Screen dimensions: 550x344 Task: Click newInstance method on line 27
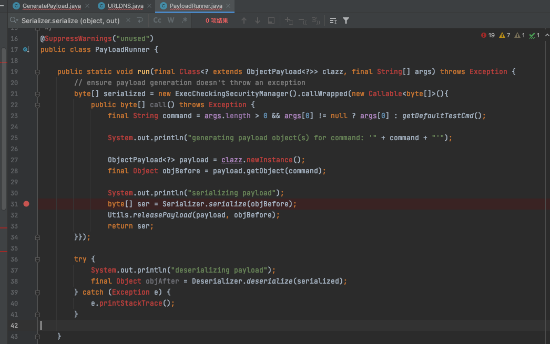tap(269, 160)
